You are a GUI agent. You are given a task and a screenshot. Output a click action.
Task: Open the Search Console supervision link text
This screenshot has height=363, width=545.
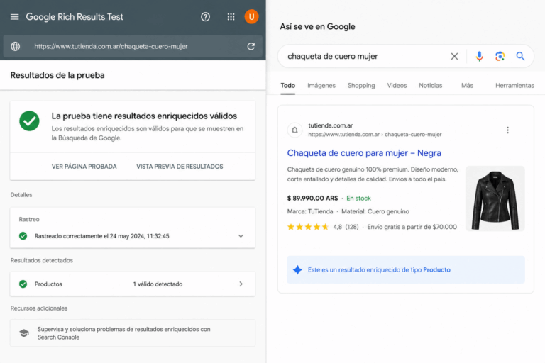click(x=123, y=333)
